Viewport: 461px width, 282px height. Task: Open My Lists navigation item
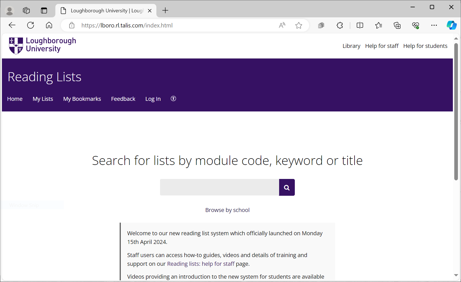[x=43, y=99]
